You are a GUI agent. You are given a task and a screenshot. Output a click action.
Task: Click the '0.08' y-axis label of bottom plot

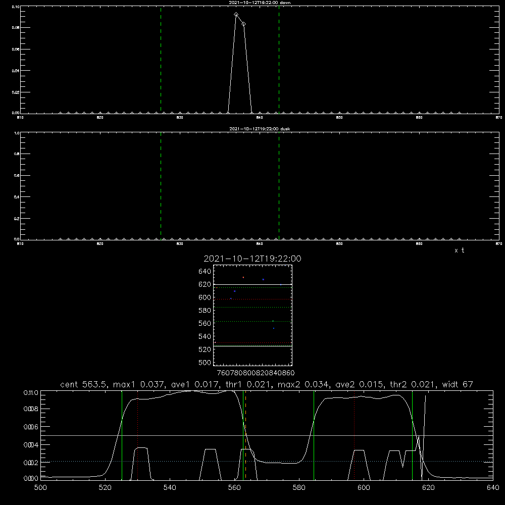coord(31,409)
